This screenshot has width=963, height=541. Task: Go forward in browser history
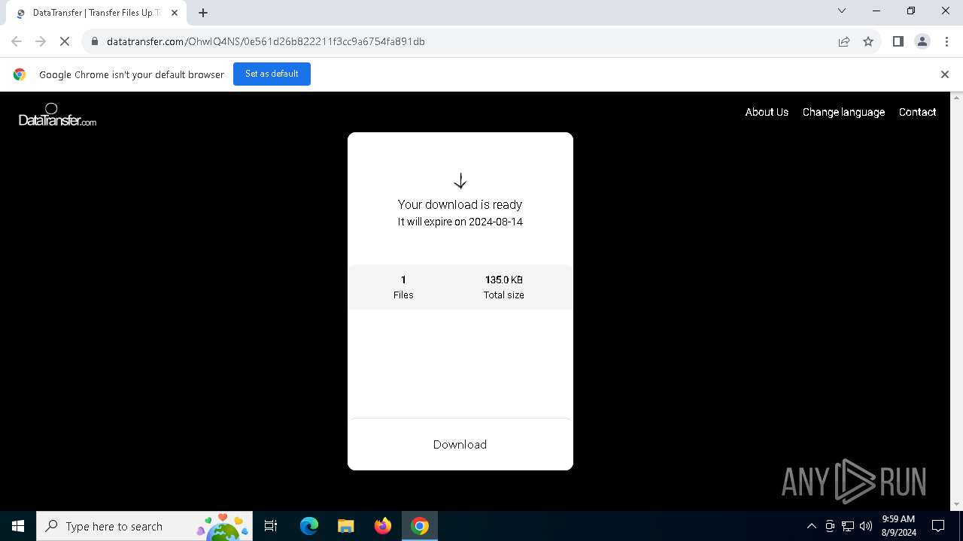pos(41,41)
